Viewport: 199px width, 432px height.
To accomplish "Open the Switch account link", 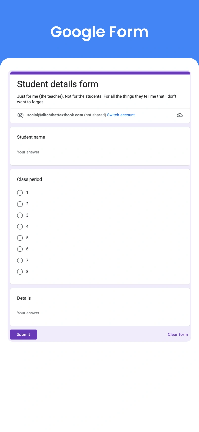I will coord(121,115).
